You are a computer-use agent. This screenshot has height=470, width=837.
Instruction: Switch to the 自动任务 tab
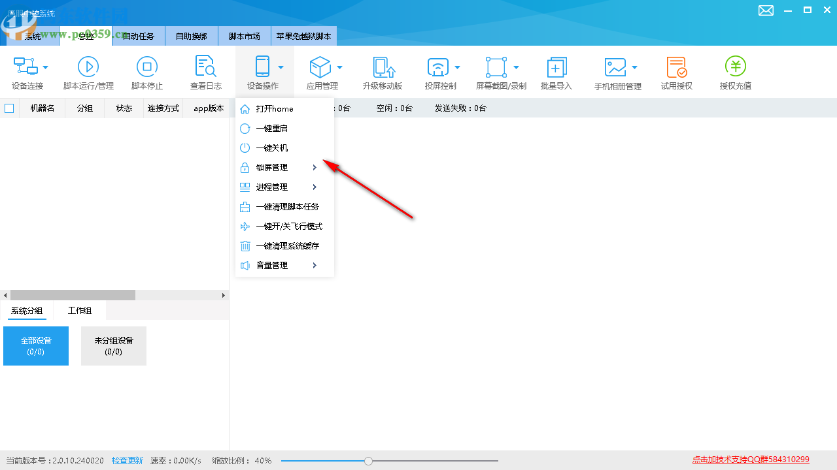138,36
